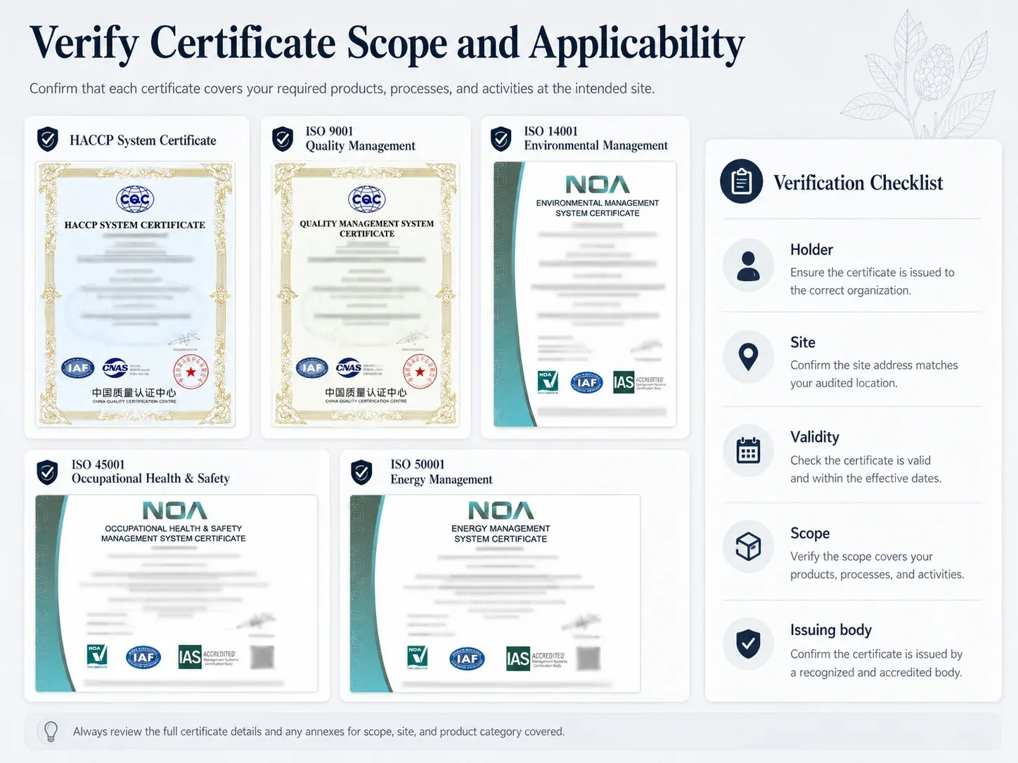Select the calendar icon next to Validity
The width and height of the screenshot is (1018, 763).
click(x=748, y=451)
